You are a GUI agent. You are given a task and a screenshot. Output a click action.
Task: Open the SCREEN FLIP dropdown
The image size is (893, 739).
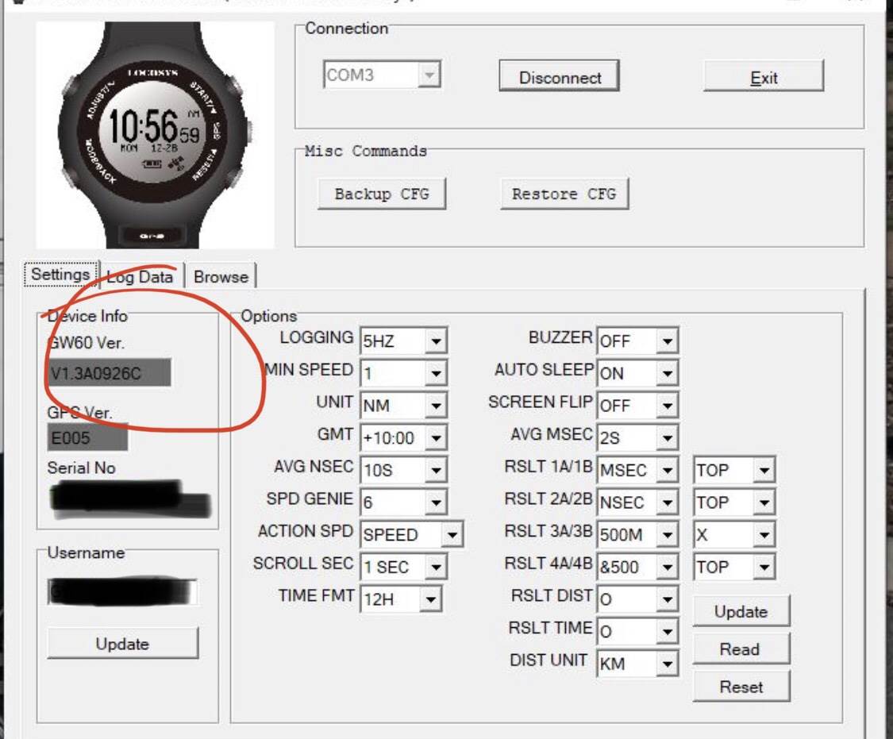tap(667, 406)
